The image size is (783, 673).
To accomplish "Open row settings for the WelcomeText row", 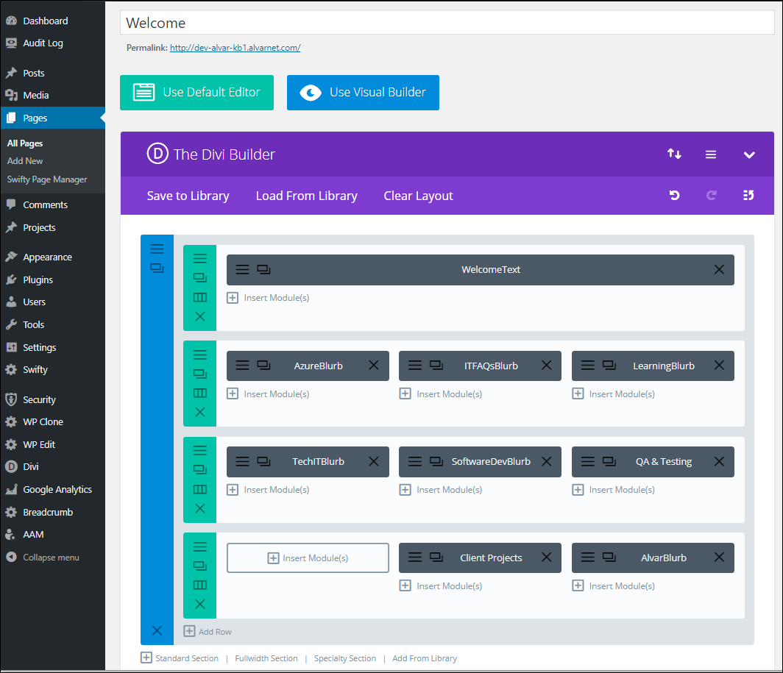I will [x=199, y=258].
